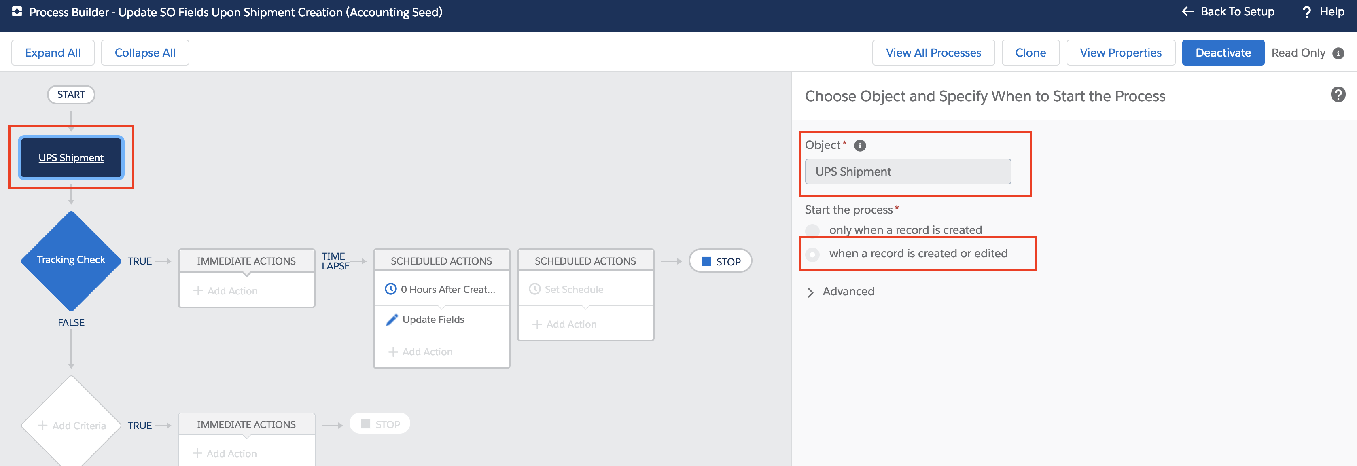Open View All Processes
Image resolution: width=1357 pixels, height=466 pixels.
(x=933, y=53)
